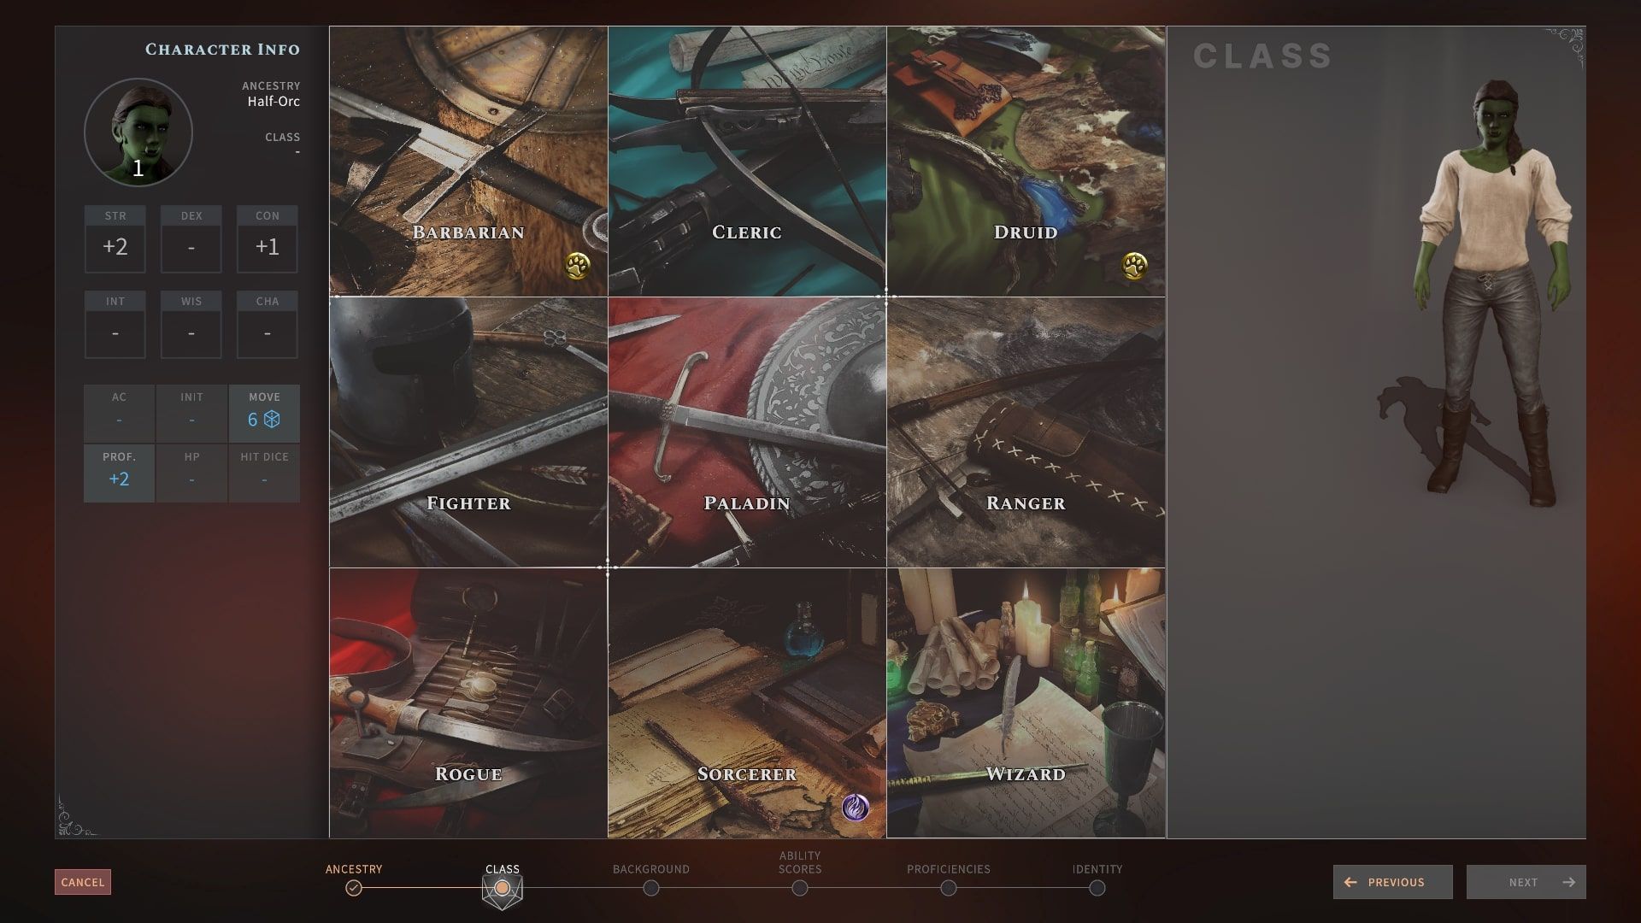This screenshot has height=923, width=1641.
Task: Select the Paladin class
Action: click(x=747, y=432)
